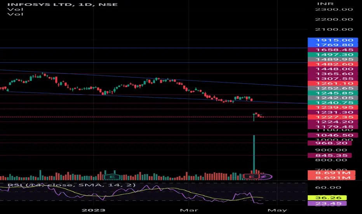Click the 60.00 RSI axis tick
Image resolution: width=362 pixels, height=214 pixels.
(328, 188)
